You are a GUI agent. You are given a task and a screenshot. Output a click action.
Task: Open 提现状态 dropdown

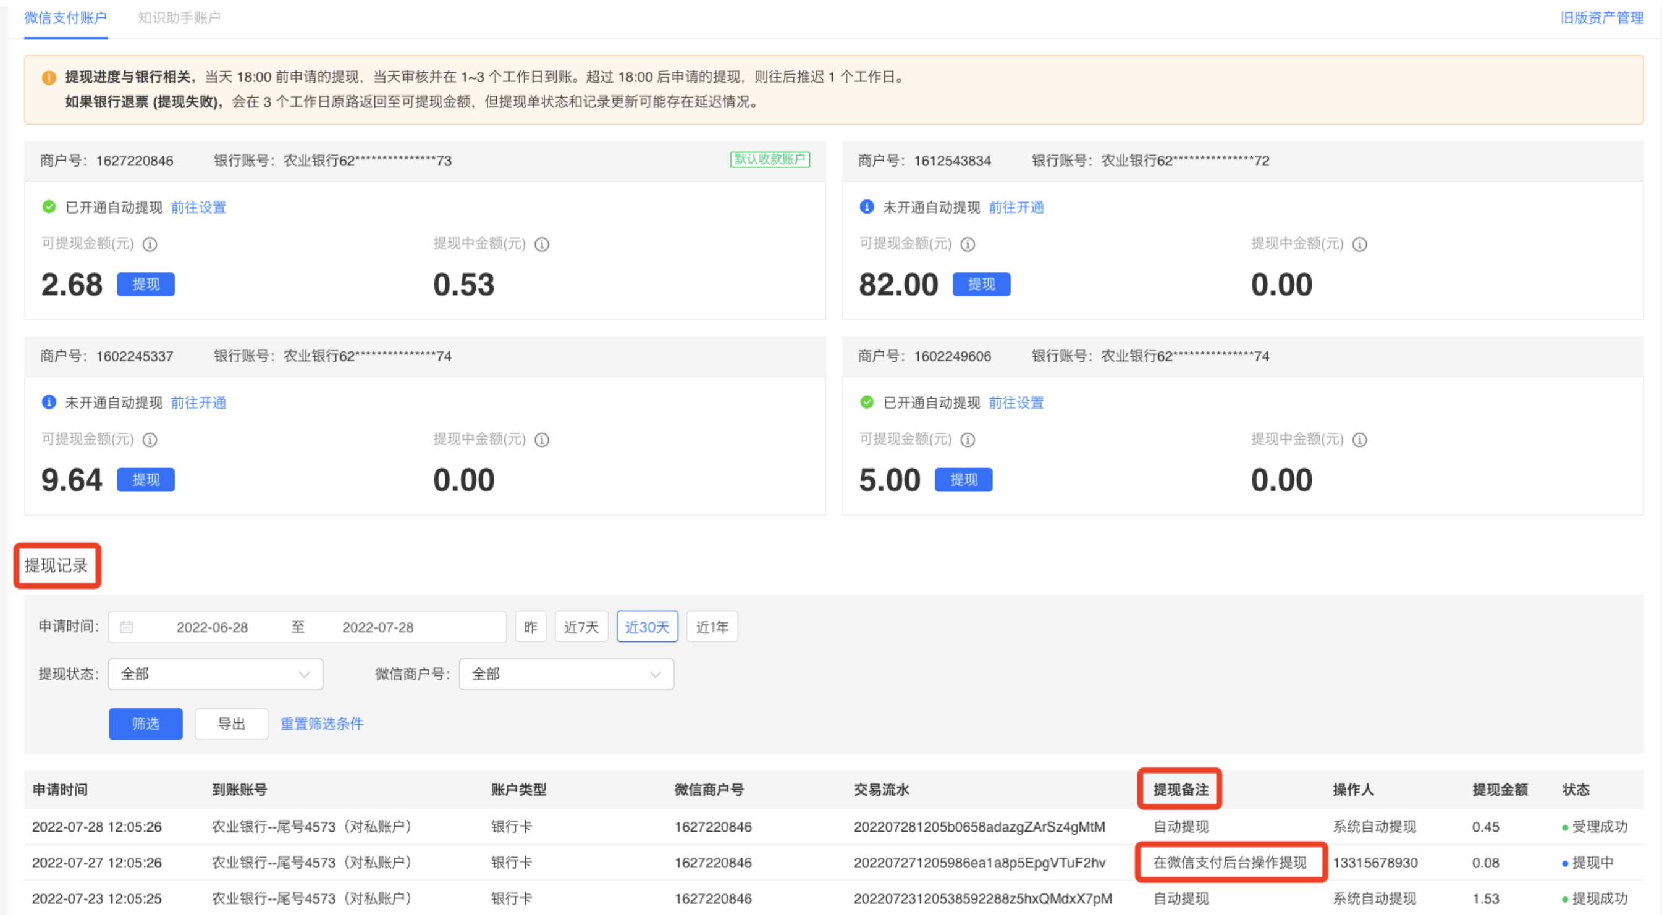pyautogui.click(x=216, y=674)
